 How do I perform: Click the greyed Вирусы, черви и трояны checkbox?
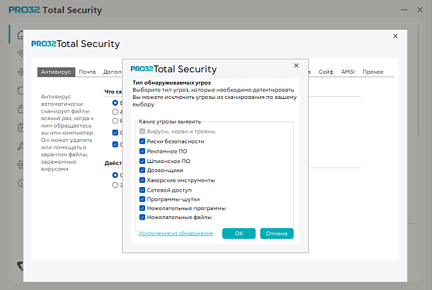click(x=142, y=131)
